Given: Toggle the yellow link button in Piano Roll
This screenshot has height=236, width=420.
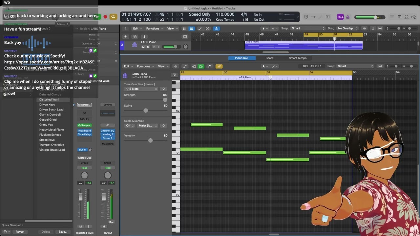Looking at the screenshot, I should click(219, 67).
